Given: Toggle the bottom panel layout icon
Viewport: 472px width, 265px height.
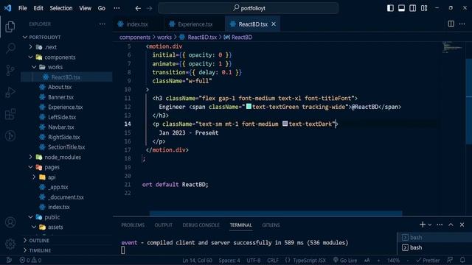Looking at the screenshot, I should 401,8.
